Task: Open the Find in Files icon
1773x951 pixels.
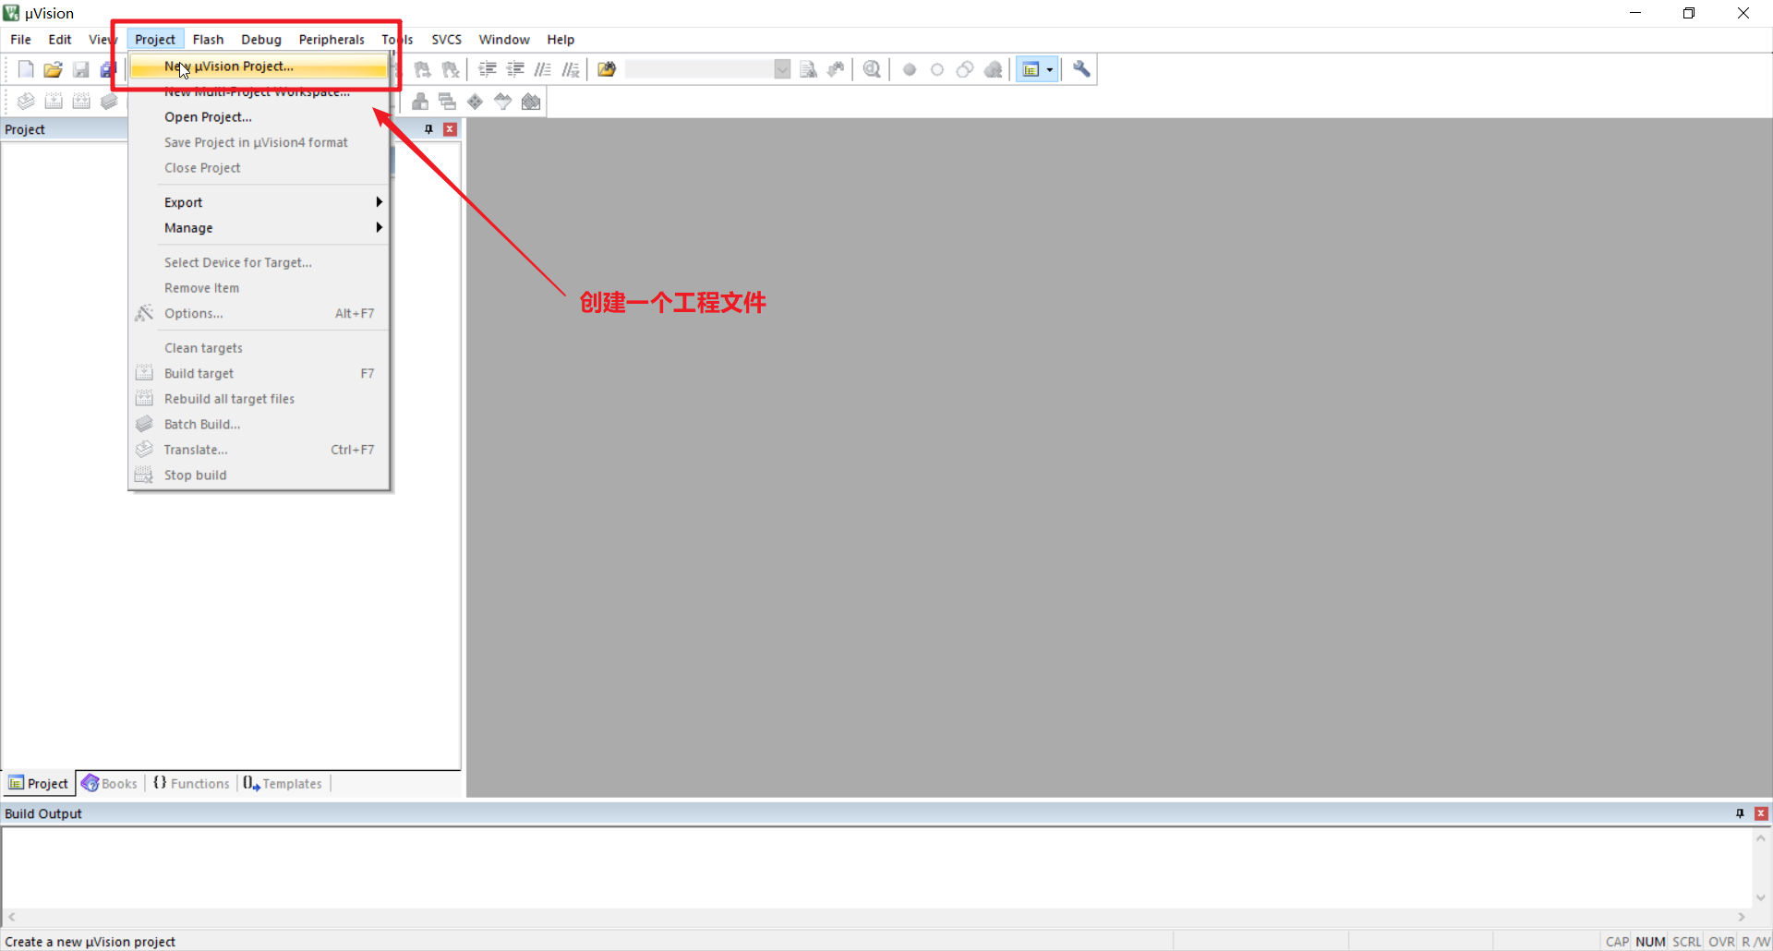Action: pyautogui.click(x=607, y=69)
